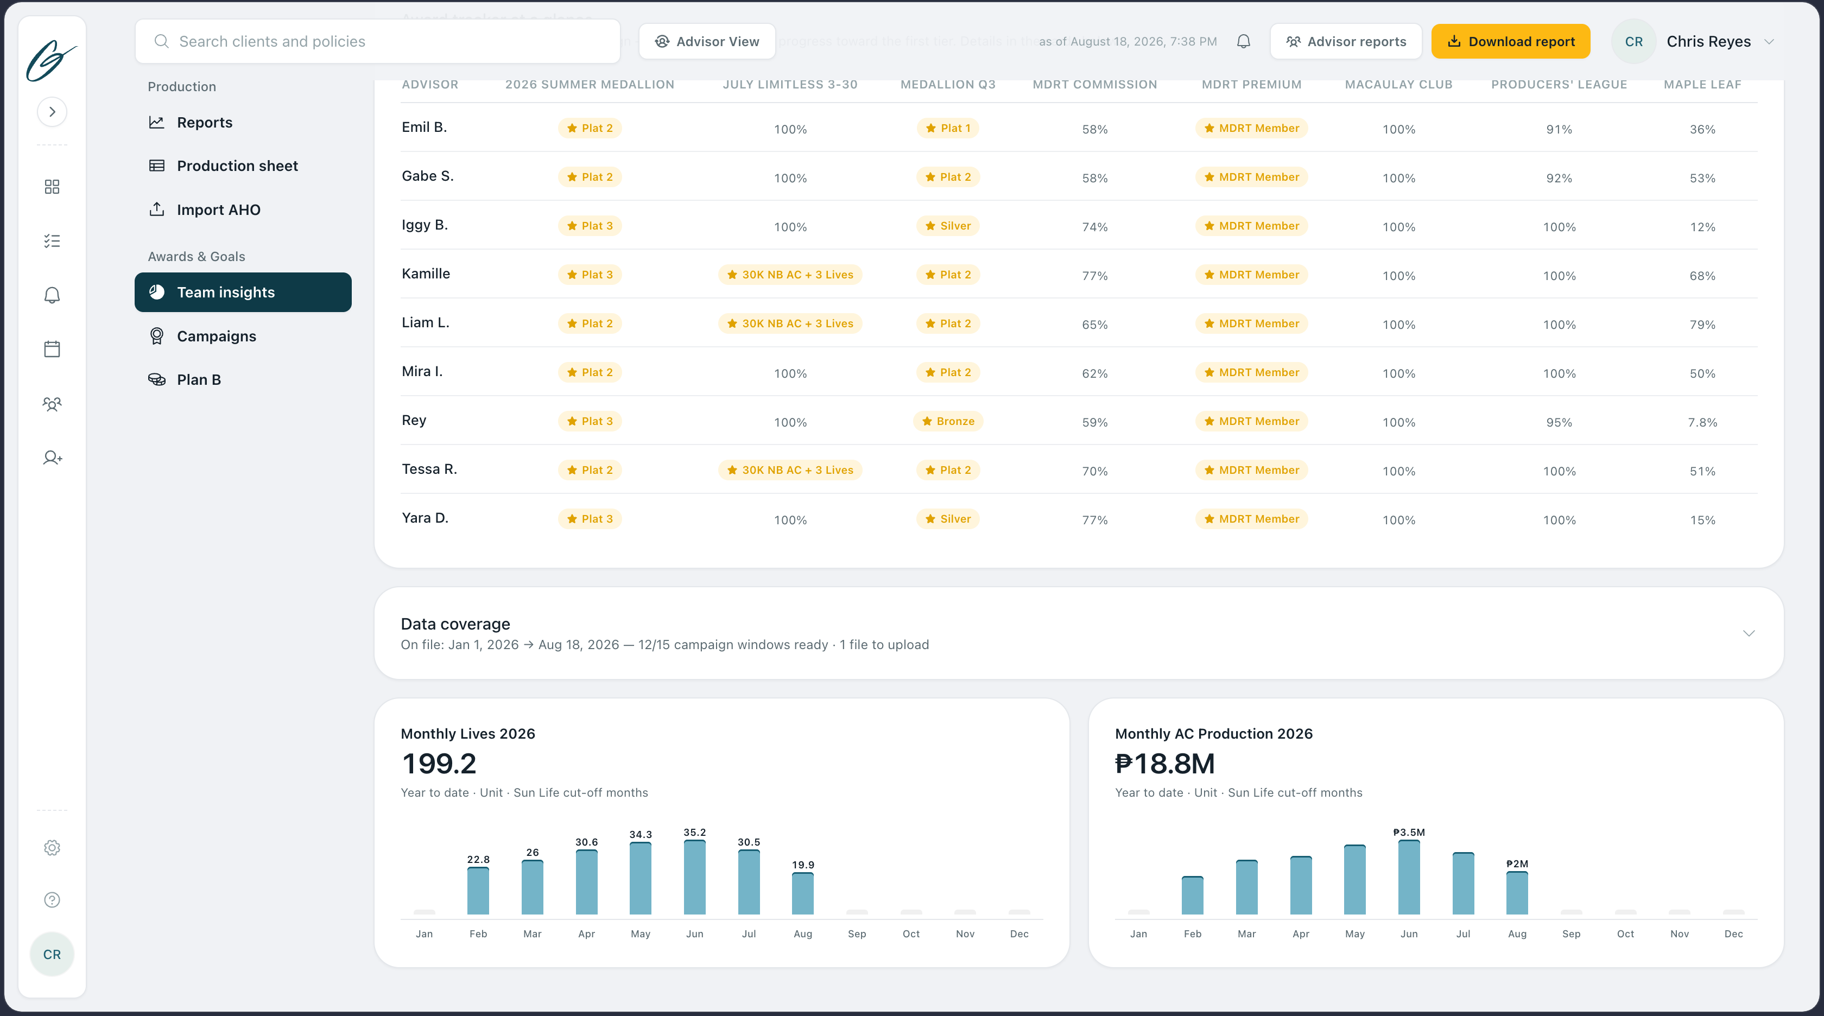Click Tessa R. MDRT Commission 70%
Viewport: 1824px width, 1016px height.
pyautogui.click(x=1095, y=472)
